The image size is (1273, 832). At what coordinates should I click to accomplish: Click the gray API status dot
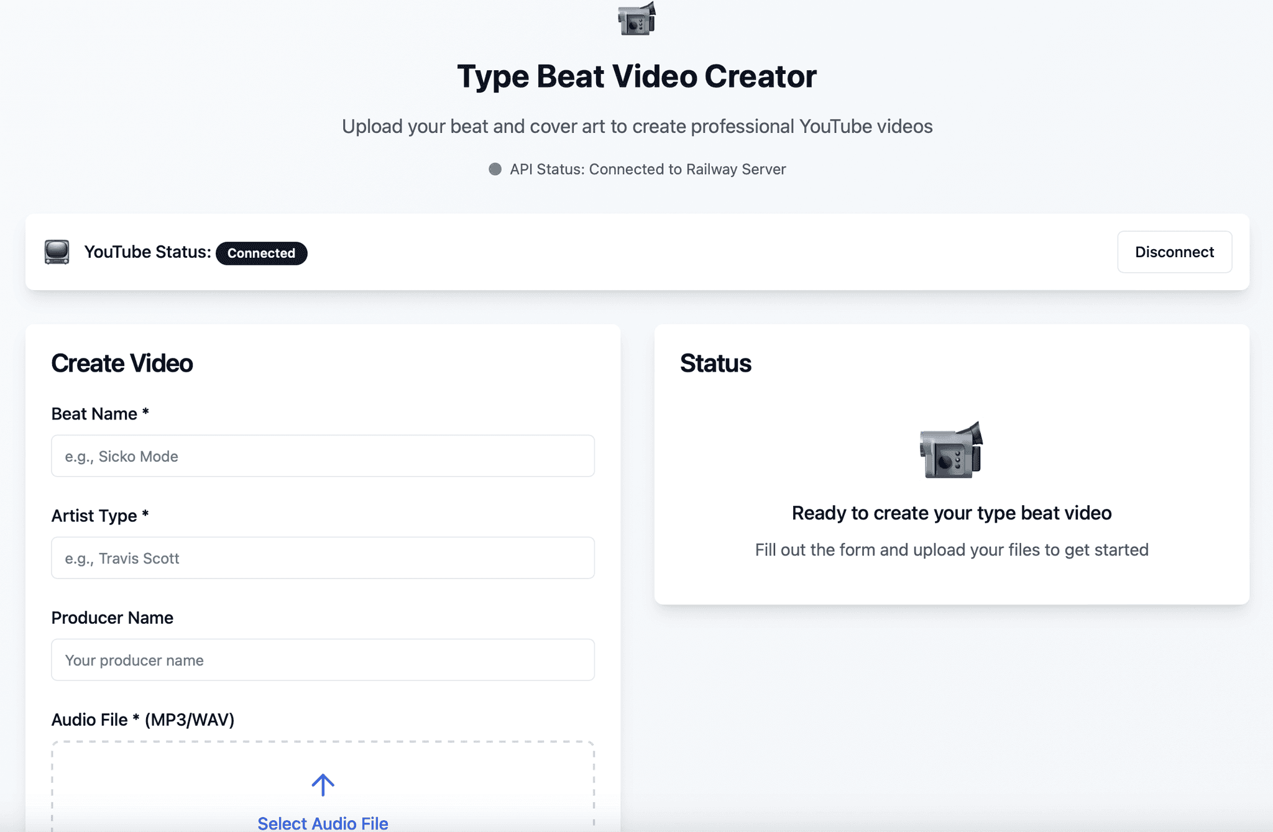click(x=495, y=169)
